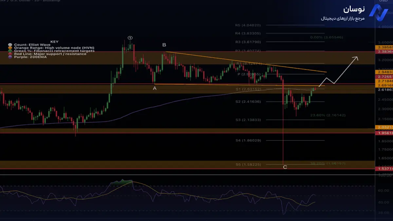Click the white projection arrow head
This screenshot has height=221, width=393.
356,58
